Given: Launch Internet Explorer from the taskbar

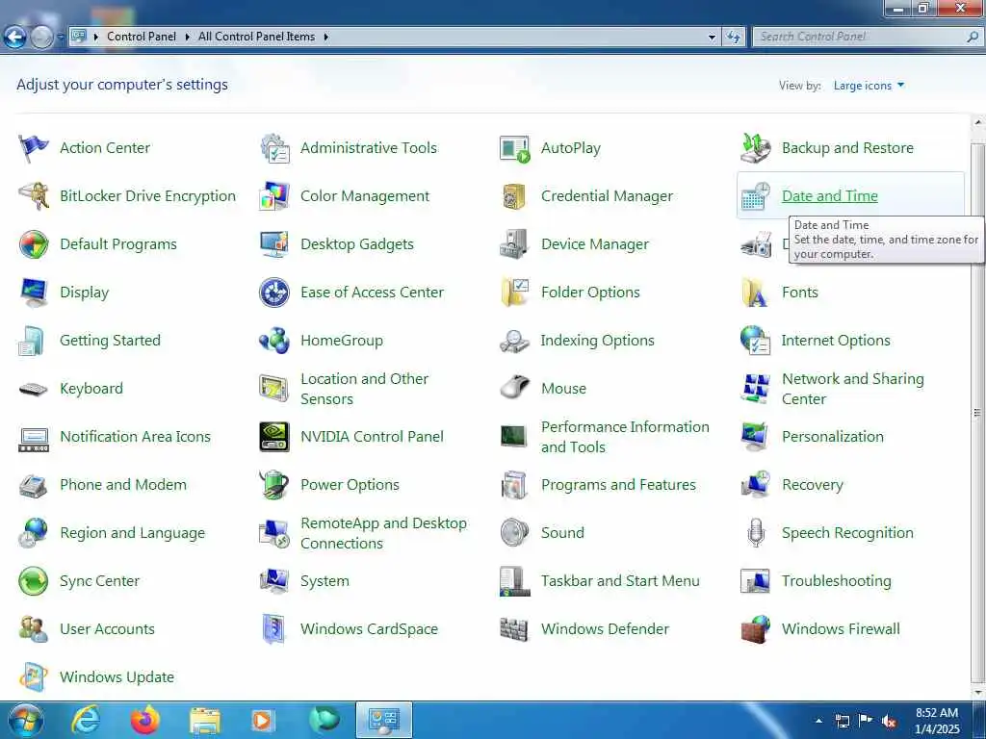Looking at the screenshot, I should tap(86, 720).
